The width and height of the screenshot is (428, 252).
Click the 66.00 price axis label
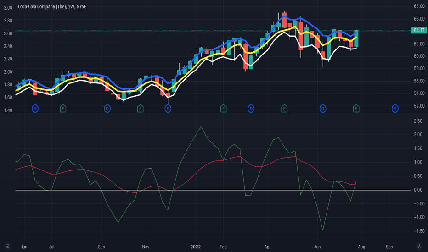coord(419,19)
